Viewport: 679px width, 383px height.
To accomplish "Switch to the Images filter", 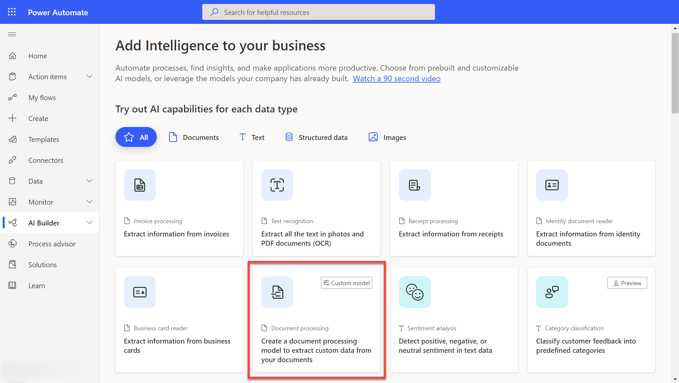I will pos(387,137).
